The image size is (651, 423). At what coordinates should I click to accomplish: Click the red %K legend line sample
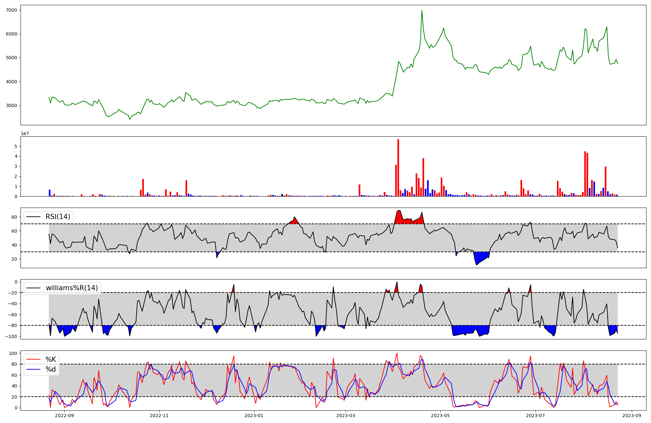tap(33, 360)
